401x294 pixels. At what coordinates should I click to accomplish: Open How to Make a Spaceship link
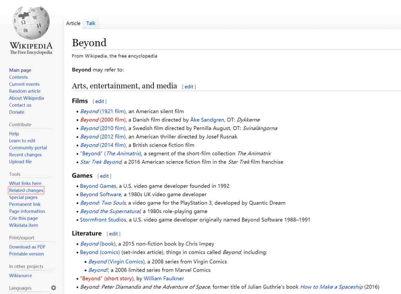pos(332,287)
